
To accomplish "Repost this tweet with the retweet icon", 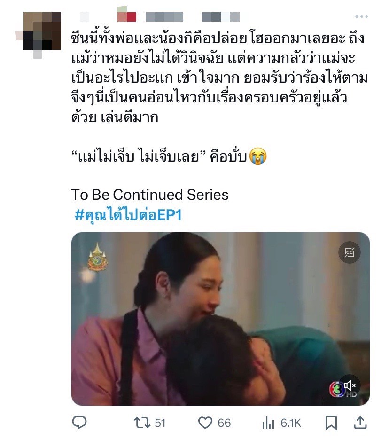I will (142, 423).
